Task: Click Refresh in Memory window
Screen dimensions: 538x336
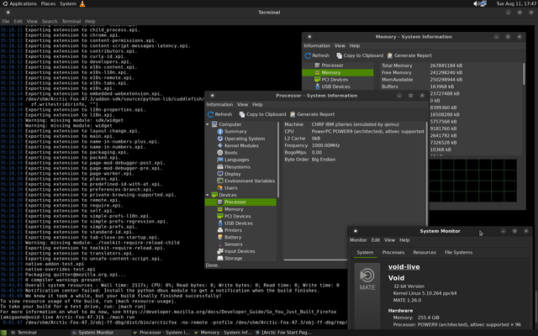Action: [317, 55]
